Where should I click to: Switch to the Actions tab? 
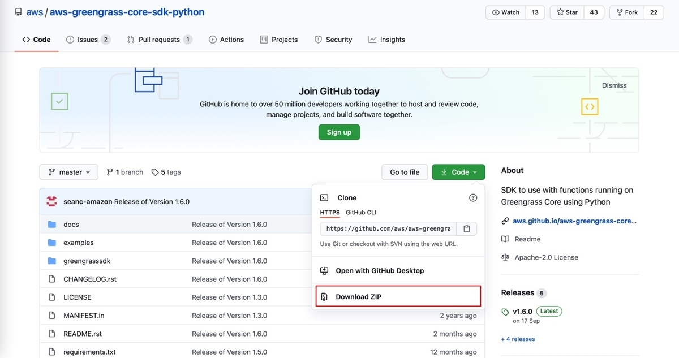(x=226, y=40)
